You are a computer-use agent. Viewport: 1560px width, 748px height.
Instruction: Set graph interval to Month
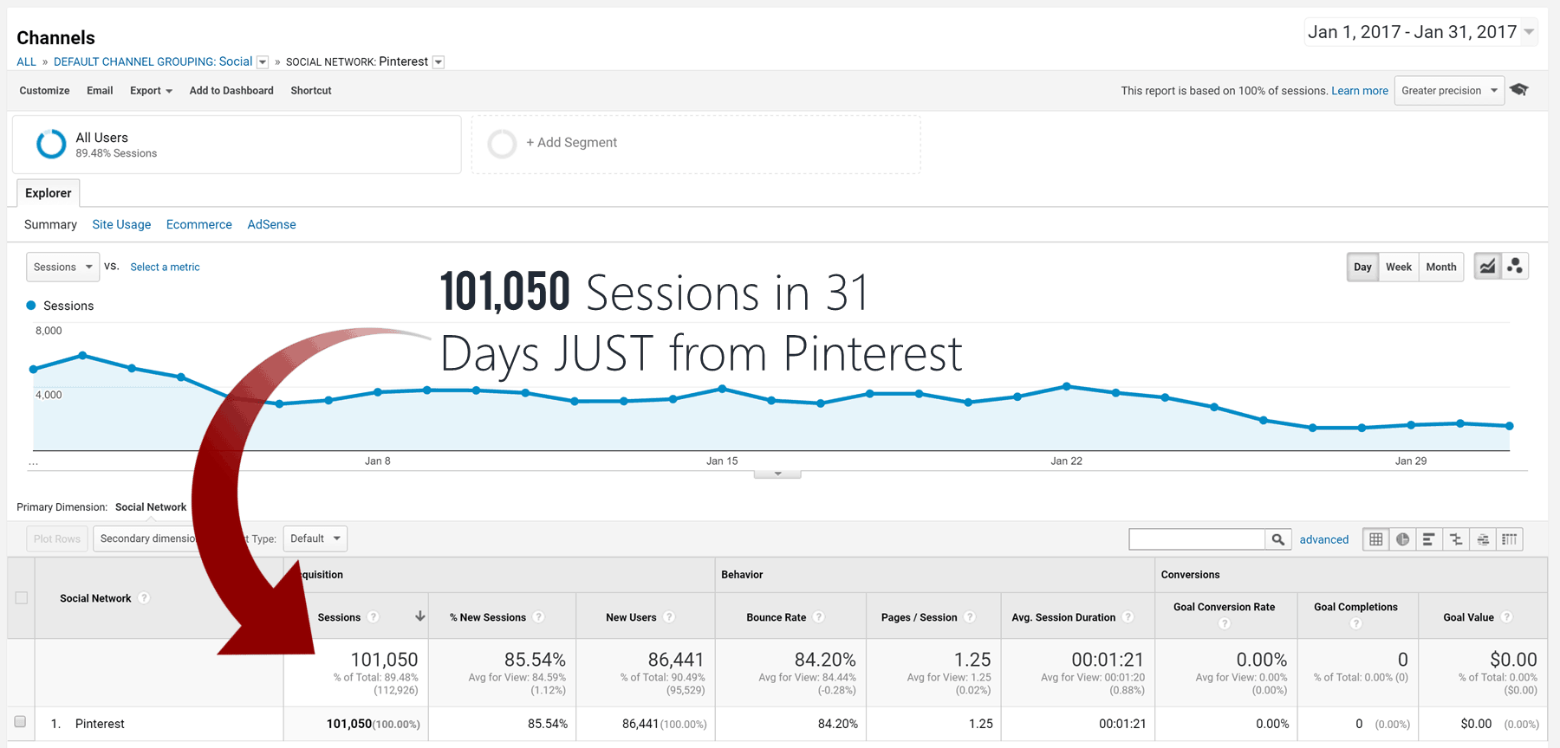(x=1441, y=267)
